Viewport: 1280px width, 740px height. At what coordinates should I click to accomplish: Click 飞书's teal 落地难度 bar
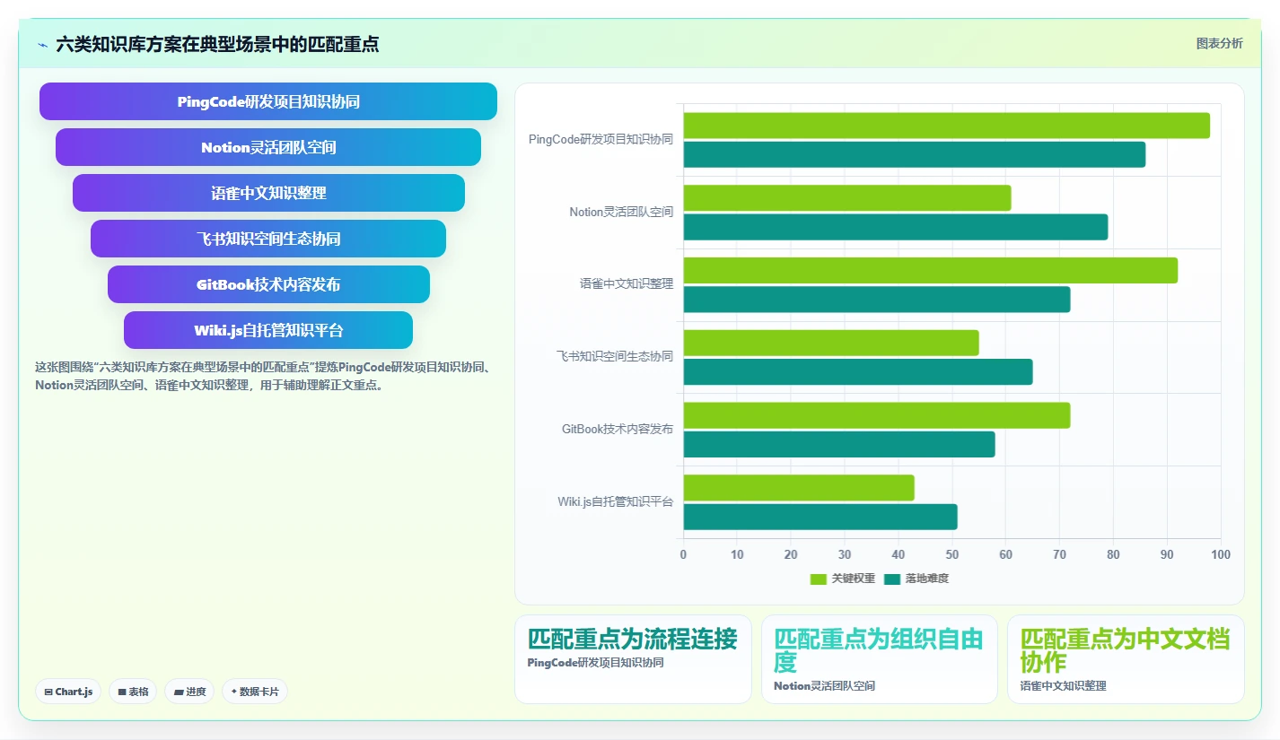click(x=857, y=371)
